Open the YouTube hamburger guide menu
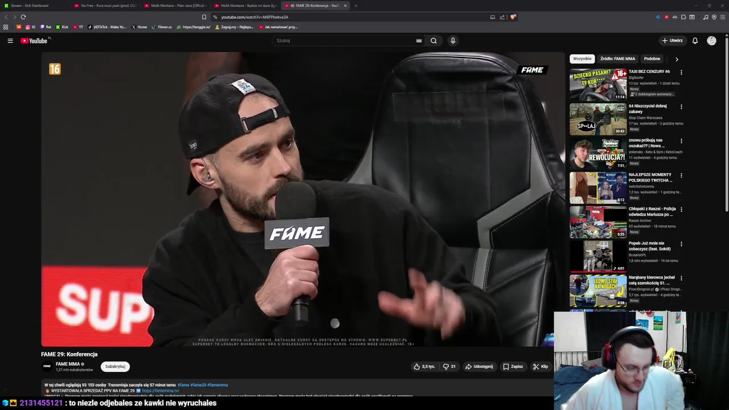The height and width of the screenshot is (410, 729). point(10,40)
